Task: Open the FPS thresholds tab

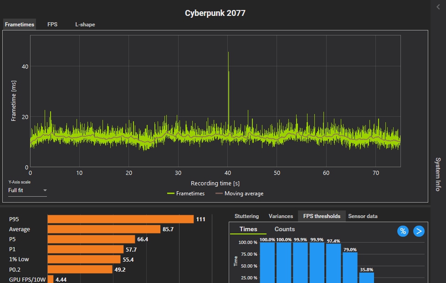Action: pyautogui.click(x=322, y=216)
